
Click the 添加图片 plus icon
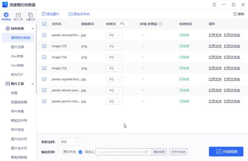point(43,14)
